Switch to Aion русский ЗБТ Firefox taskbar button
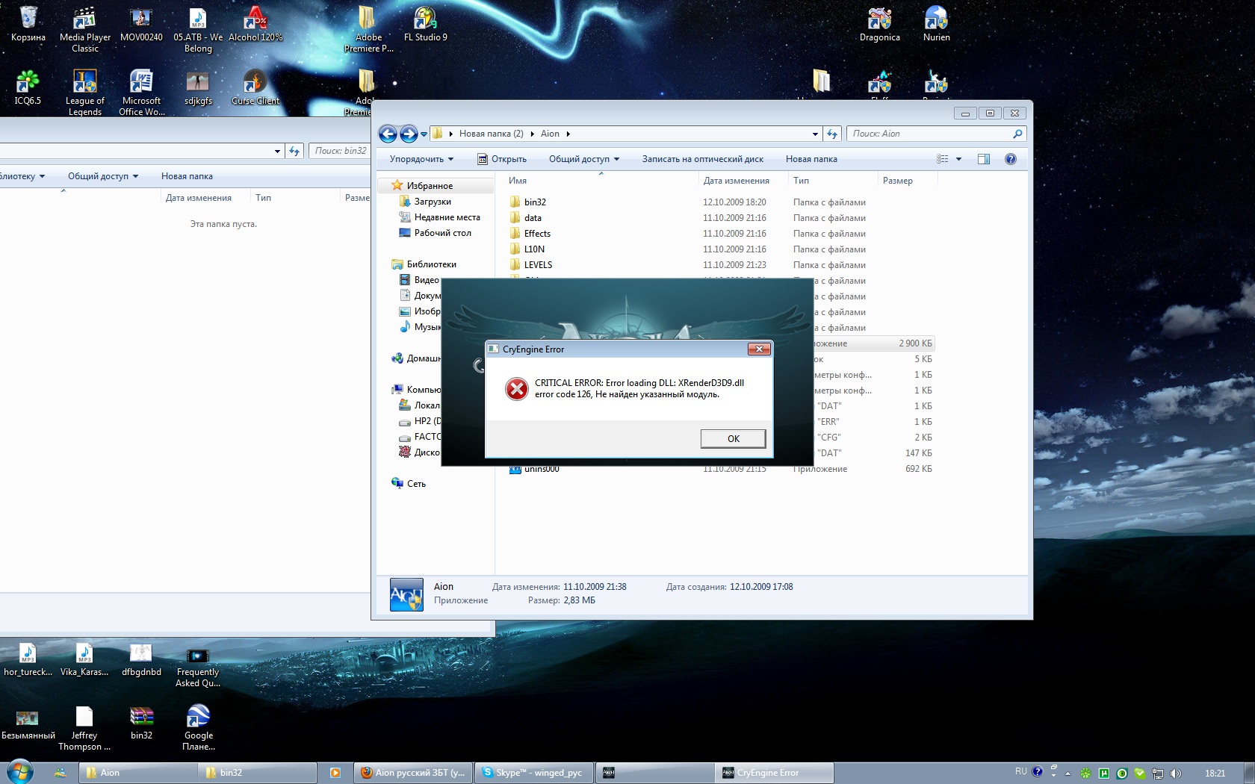1255x784 pixels. (413, 773)
